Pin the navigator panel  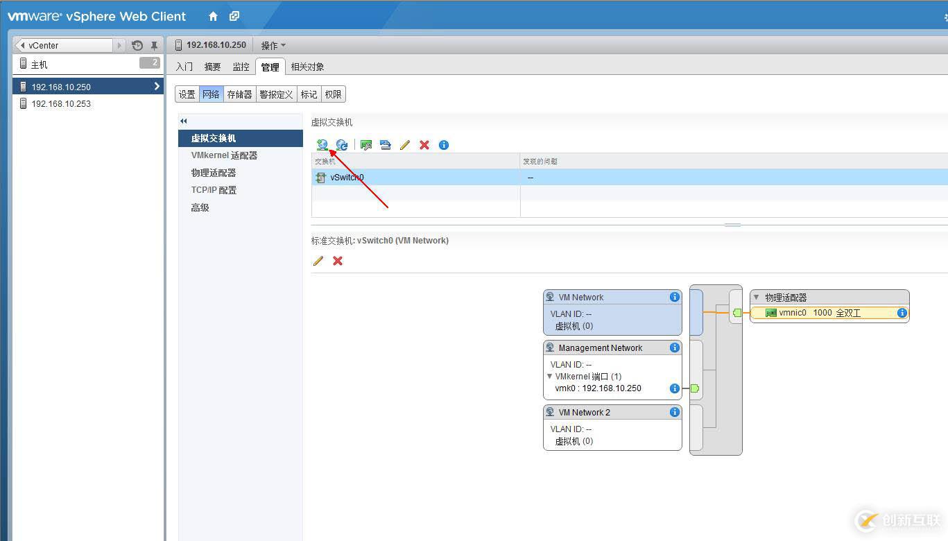pyautogui.click(x=154, y=45)
